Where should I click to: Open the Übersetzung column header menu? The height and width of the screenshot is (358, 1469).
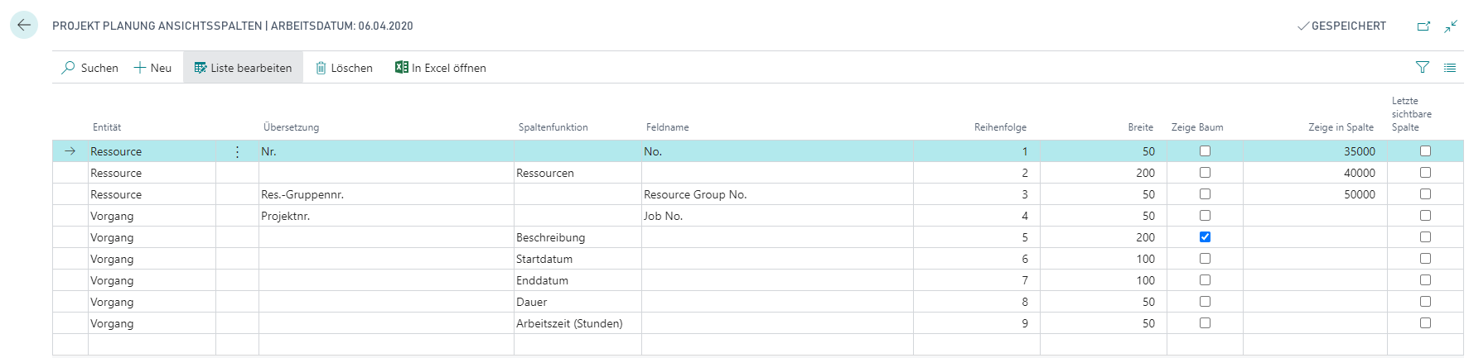coord(291,127)
